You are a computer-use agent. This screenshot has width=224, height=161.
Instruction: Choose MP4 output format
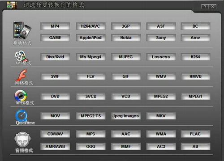tap(55, 26)
